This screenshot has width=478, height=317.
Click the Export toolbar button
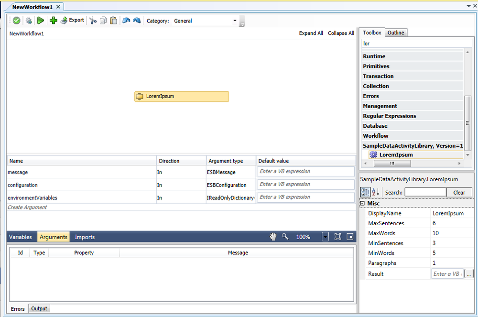point(72,20)
